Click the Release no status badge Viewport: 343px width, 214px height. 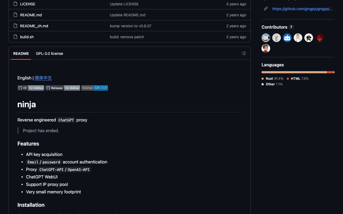tap(63, 88)
